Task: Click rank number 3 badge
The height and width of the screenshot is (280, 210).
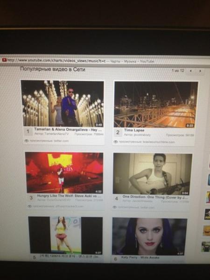Action: [31, 198]
